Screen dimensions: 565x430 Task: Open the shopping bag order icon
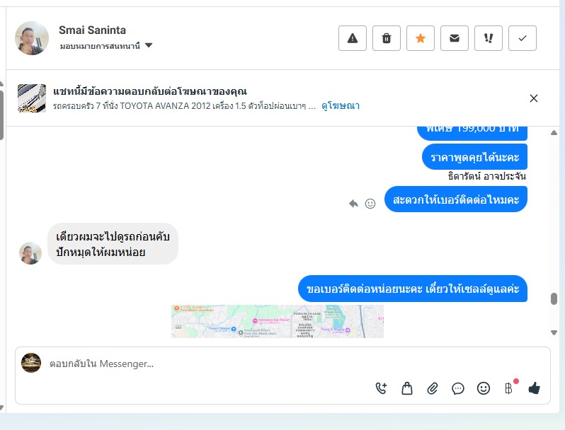point(407,388)
